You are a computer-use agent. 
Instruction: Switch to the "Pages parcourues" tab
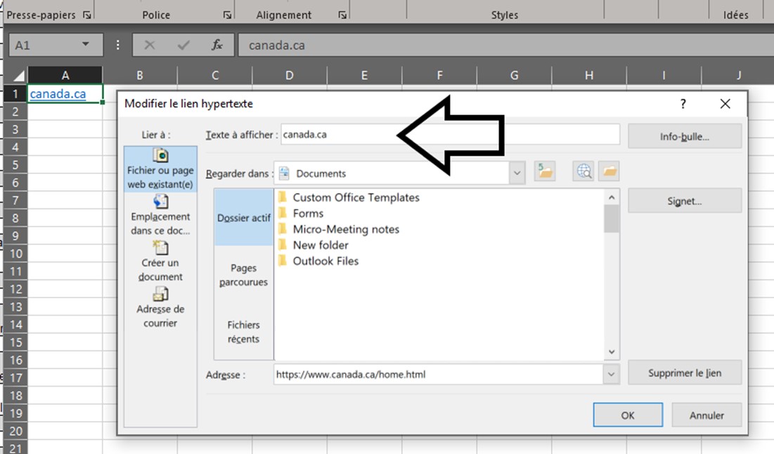(243, 274)
